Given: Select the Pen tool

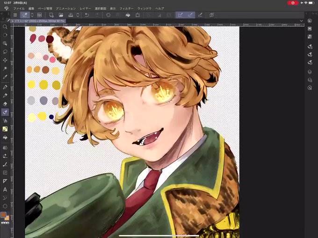Looking at the screenshot, I should 5,87.
